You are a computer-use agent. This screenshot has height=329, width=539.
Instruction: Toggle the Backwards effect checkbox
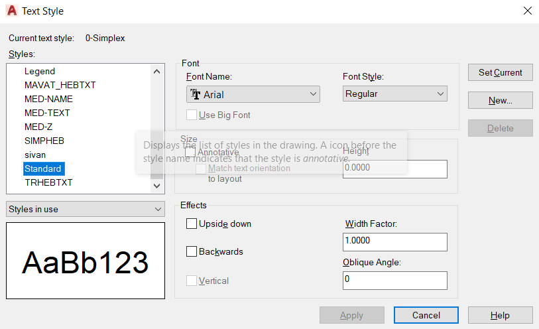192,252
